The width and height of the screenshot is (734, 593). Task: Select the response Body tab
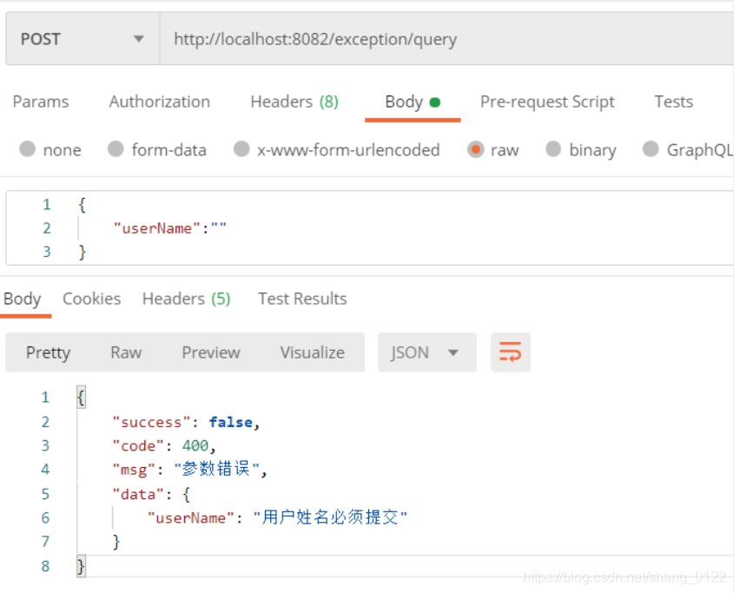click(x=23, y=299)
